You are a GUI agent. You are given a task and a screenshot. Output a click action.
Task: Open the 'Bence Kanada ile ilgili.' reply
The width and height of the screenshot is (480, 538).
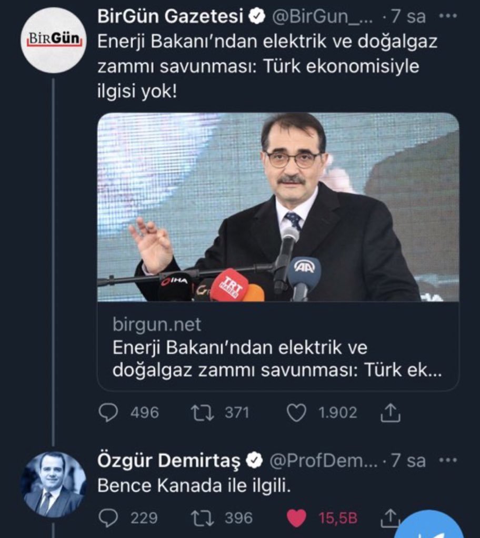(194, 486)
